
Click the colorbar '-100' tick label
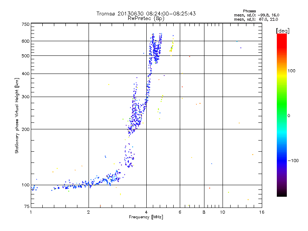coord(293,161)
